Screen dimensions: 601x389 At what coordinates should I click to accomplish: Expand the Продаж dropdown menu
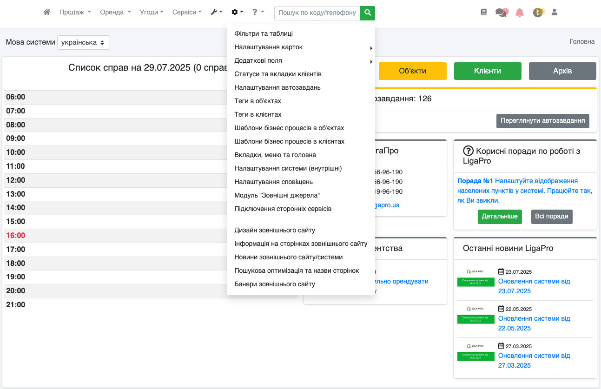tap(75, 13)
